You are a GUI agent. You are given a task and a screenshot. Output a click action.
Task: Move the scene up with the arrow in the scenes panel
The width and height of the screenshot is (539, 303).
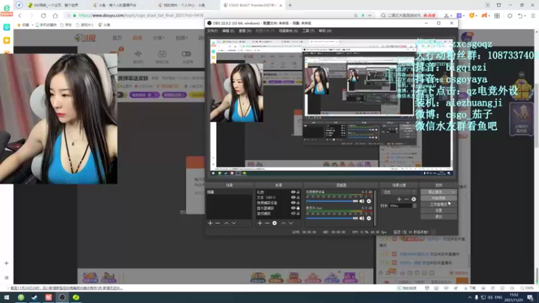point(226,224)
